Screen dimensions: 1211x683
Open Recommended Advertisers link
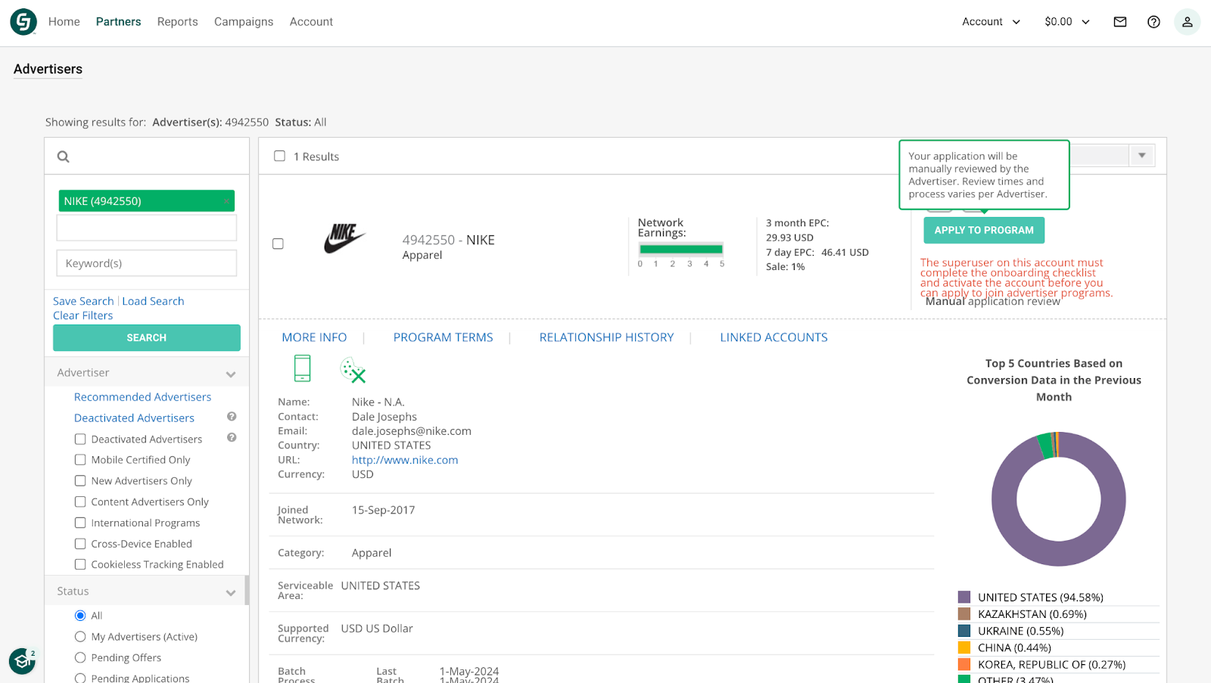pyautogui.click(x=142, y=397)
